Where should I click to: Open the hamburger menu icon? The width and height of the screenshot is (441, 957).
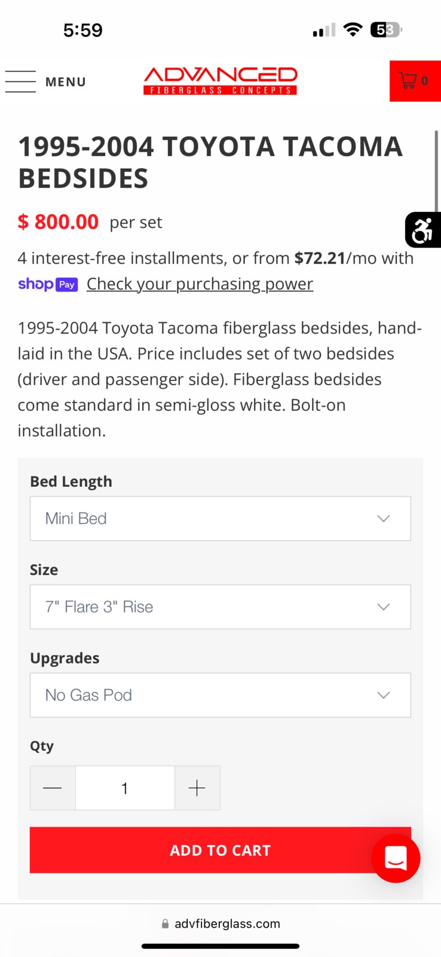[20, 81]
